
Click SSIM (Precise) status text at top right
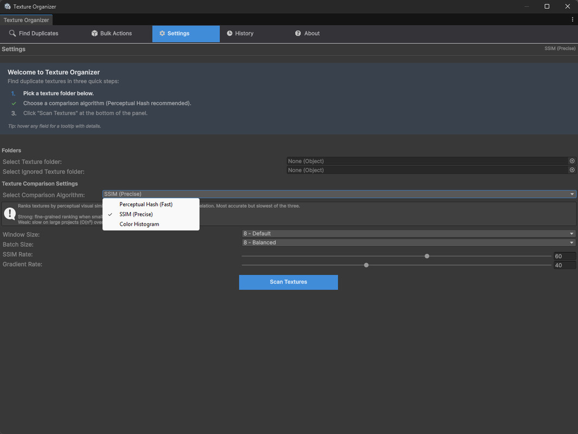click(560, 48)
